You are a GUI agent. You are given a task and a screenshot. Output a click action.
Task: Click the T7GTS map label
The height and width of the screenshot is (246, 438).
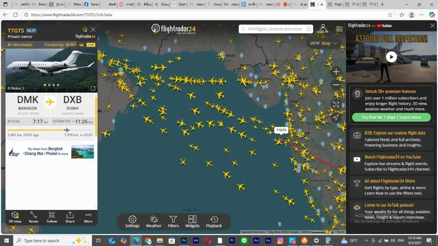[x=281, y=130]
